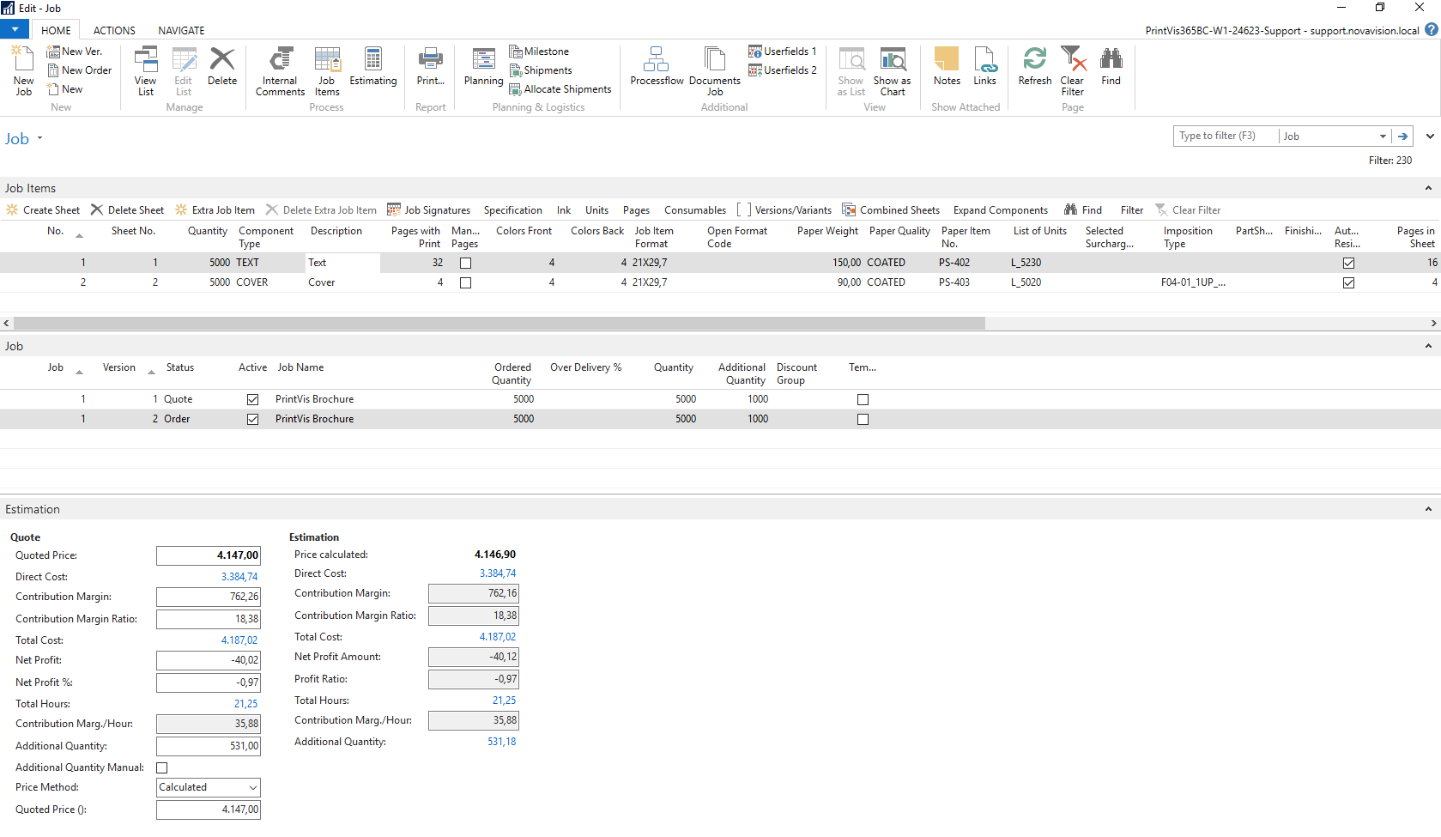Open the Print report option

coord(430,67)
